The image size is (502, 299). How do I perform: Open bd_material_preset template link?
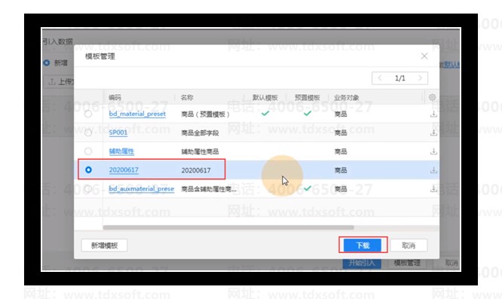click(x=137, y=114)
